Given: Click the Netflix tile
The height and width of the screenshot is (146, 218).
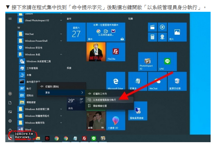Looking at the screenshot, I should (x=96, y=52).
